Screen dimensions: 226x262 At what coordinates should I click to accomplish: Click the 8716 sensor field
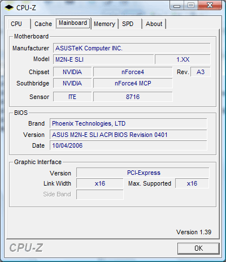133,97
